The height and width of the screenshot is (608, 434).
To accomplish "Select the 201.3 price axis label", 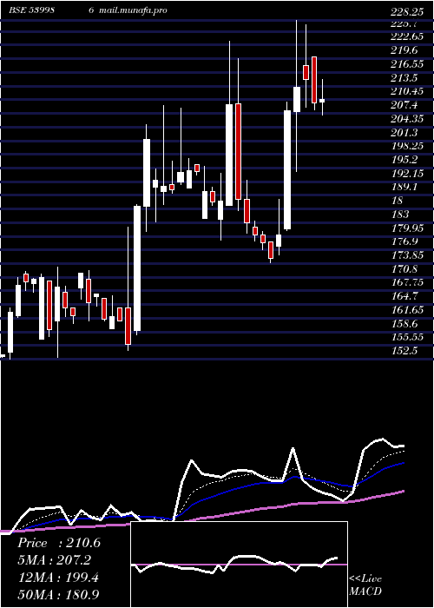I will (404, 133).
